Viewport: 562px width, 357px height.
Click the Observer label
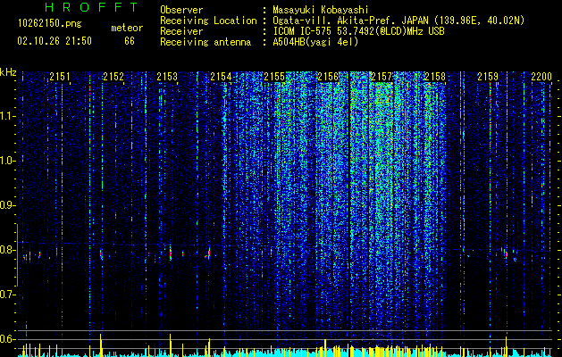click(181, 10)
